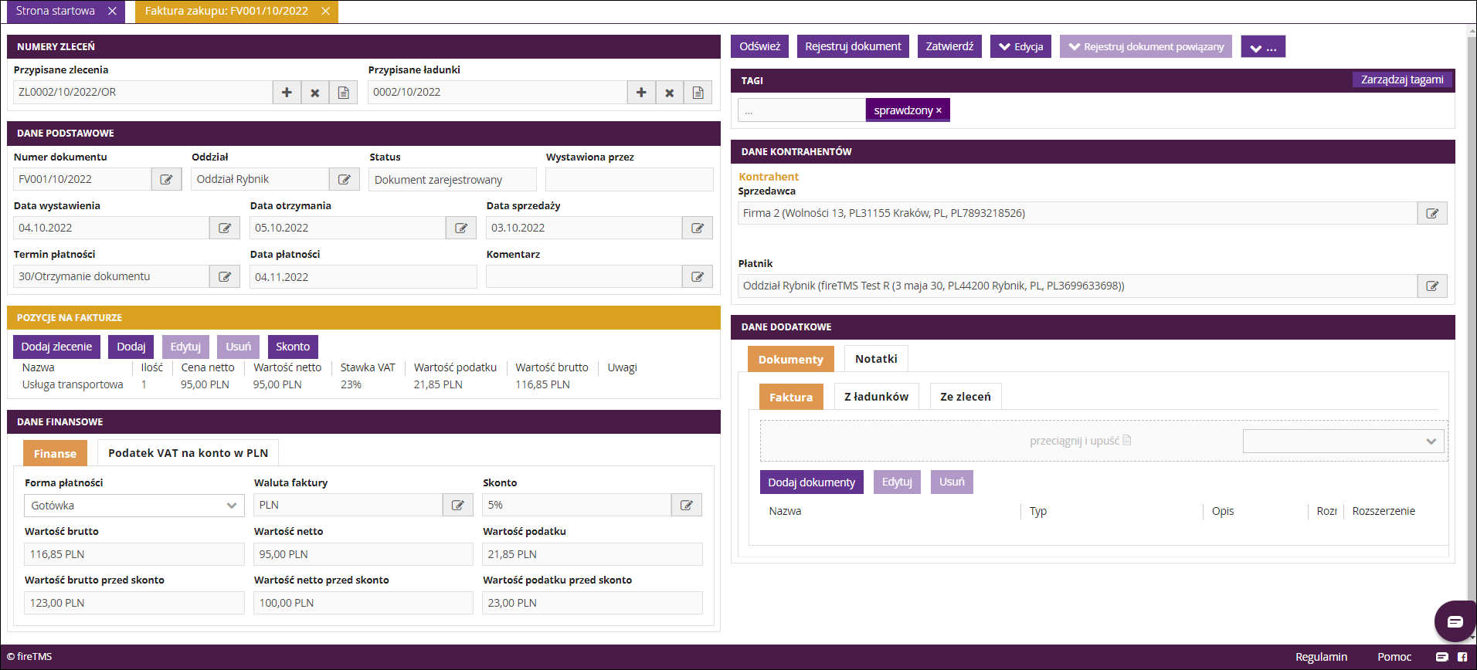
Task: Edit Data wystawienia pencil icon
Action: (225, 228)
